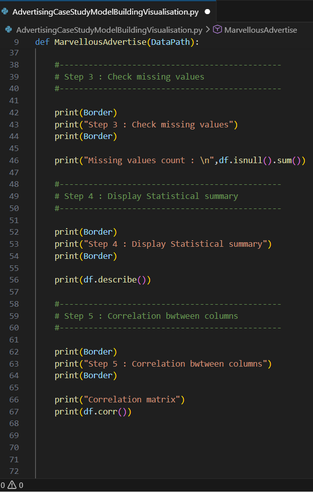313x492 pixels.
Task: Click the Python file icon in the breadcrumb
Action: [x=9, y=30]
